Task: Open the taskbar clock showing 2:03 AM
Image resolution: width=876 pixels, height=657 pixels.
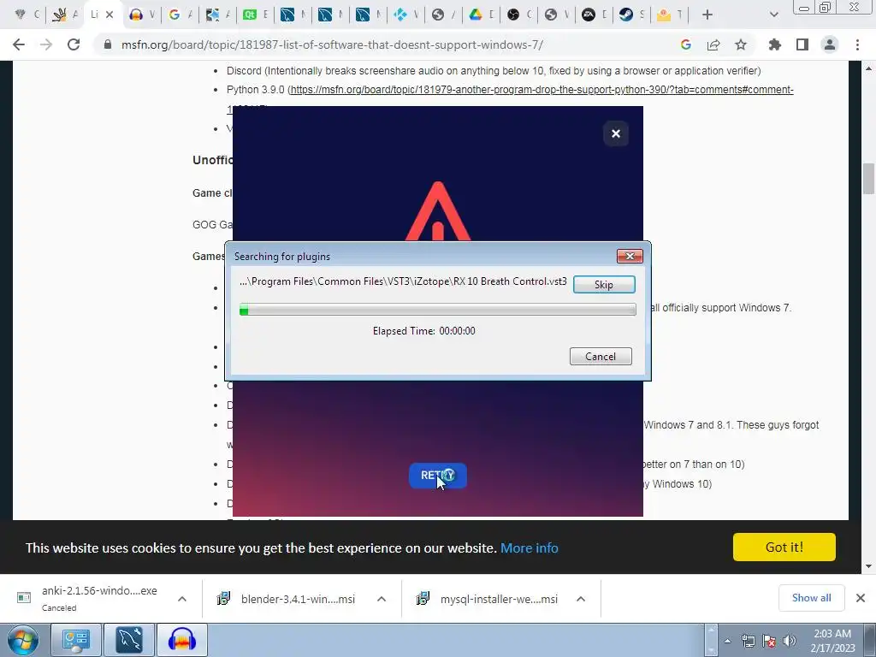Action: 832,641
